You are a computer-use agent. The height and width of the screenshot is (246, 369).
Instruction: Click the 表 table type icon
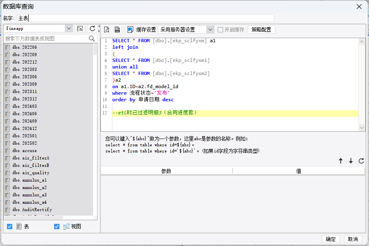click(x=19, y=226)
